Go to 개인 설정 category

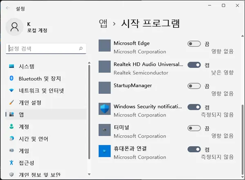(46, 102)
